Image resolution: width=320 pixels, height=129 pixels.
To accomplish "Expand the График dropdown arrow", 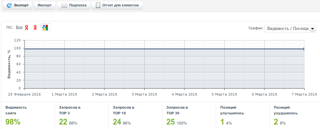I will pos(312,29).
